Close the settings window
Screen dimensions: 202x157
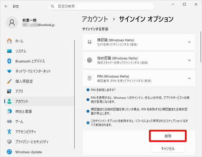[196, 4]
